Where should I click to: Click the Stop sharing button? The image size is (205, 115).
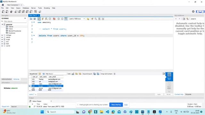116,105
